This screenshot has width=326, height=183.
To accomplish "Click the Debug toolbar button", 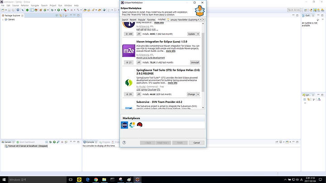I will point(52,10).
